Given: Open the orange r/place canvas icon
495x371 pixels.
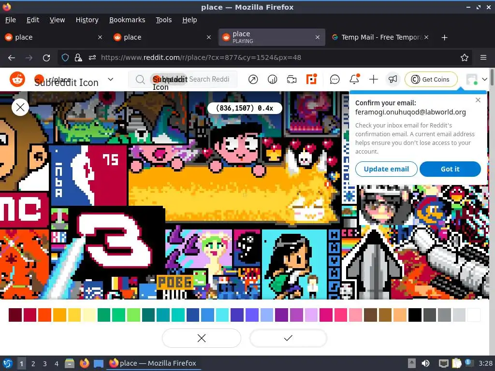Looking at the screenshot, I should click(311, 79).
